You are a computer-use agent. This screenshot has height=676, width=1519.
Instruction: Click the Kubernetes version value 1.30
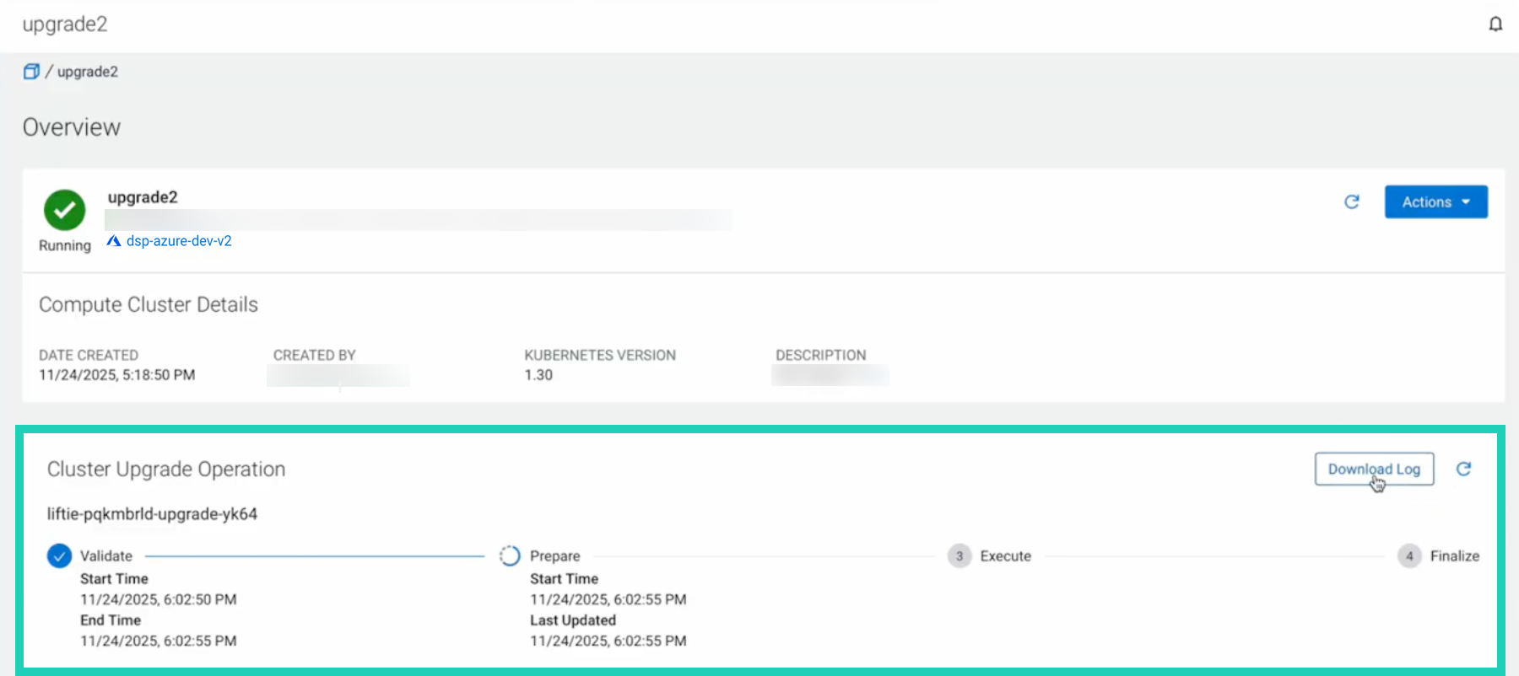coord(538,375)
